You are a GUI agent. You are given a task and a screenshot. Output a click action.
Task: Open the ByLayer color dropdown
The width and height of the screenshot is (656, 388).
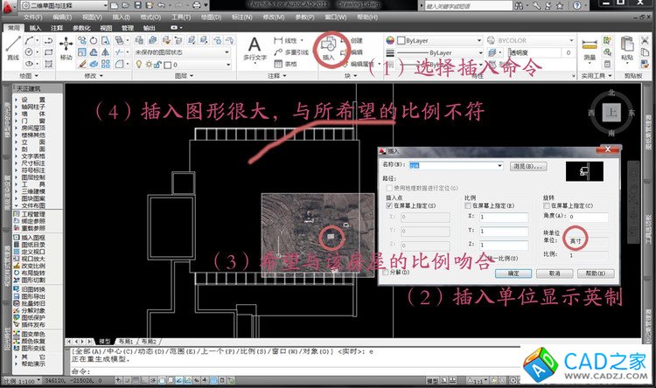439,40
